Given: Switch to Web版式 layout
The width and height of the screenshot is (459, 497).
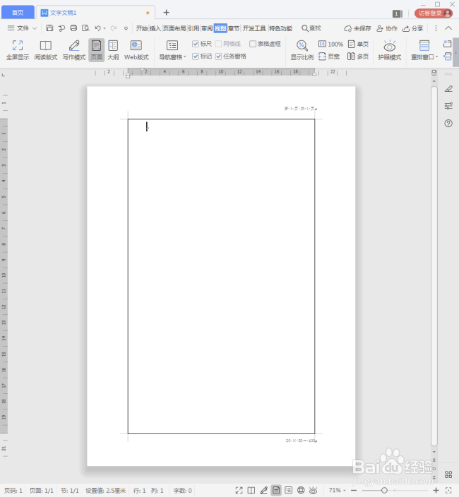Looking at the screenshot, I should click(x=136, y=49).
